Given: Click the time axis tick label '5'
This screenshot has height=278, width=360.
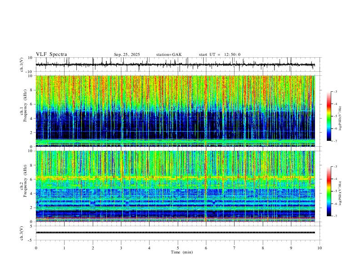Looking at the screenshot, I should pyautogui.click(x=178, y=248).
